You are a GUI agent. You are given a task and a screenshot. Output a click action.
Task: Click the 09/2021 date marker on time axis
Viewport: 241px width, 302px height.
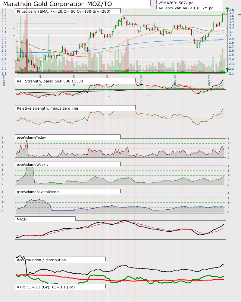209,80
